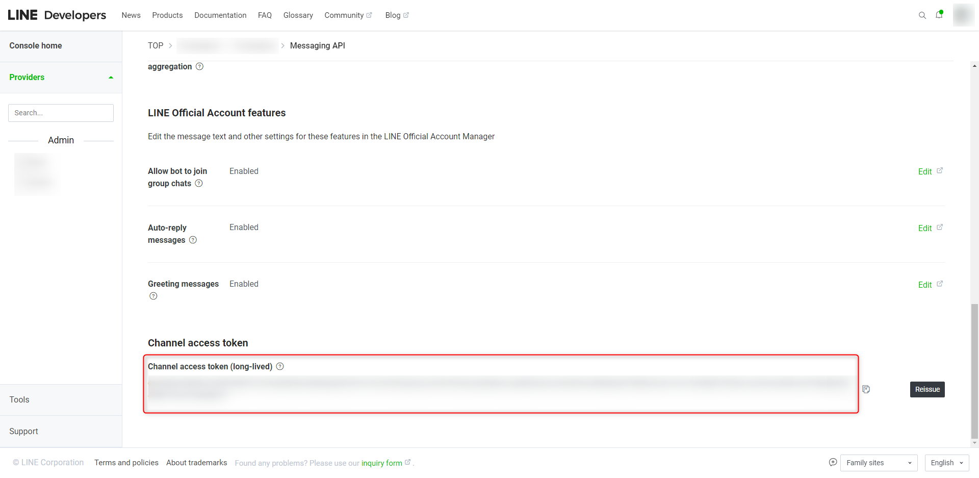
Task: Open the Documentation menu item
Action: pos(220,15)
